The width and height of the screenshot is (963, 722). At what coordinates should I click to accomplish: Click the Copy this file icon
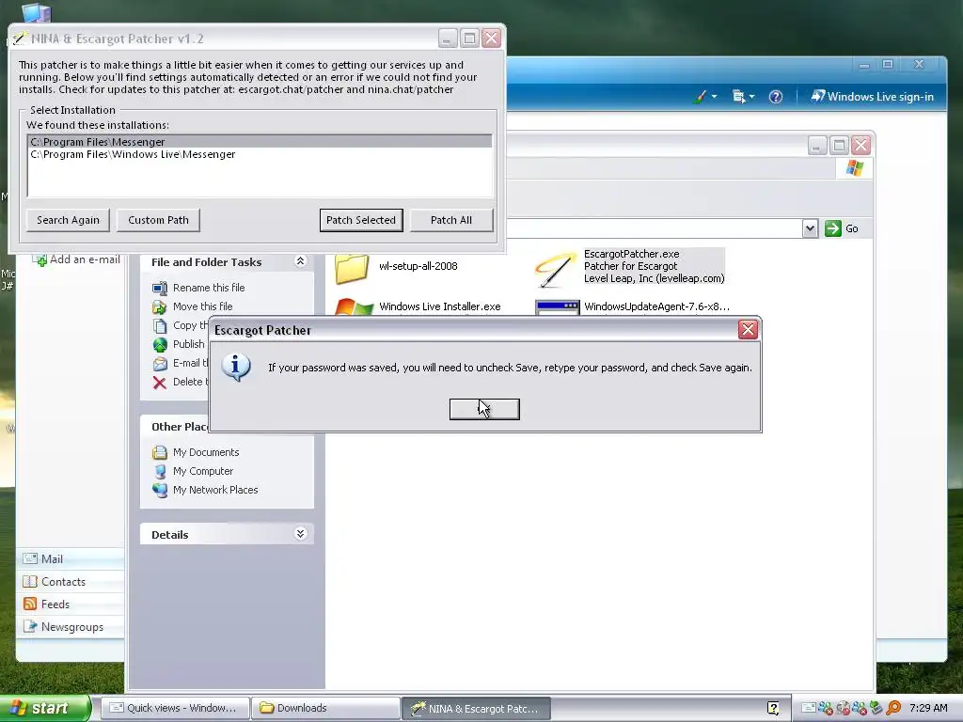[160, 325]
